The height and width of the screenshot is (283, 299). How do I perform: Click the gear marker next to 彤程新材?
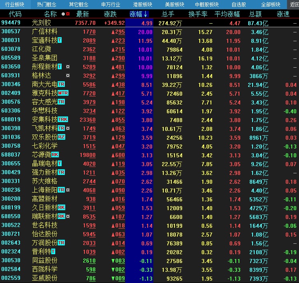(68, 67)
